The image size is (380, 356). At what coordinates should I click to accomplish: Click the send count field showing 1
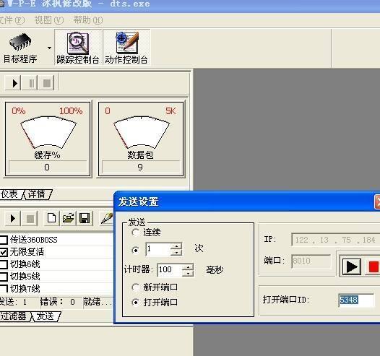158,249
